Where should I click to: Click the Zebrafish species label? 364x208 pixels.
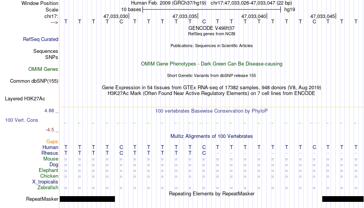click(48, 188)
